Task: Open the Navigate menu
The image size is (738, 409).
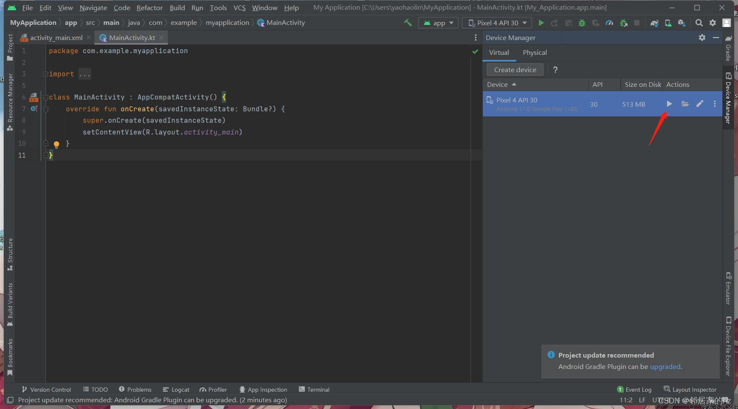Action: click(x=93, y=8)
